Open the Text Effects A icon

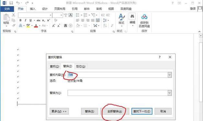(x=20, y=25)
